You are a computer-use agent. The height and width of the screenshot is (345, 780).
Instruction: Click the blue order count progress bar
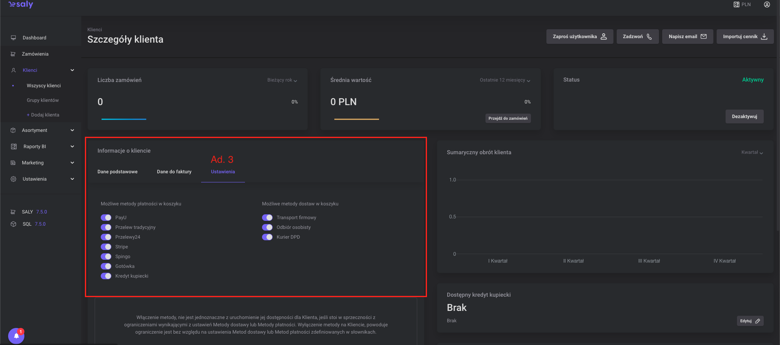[x=123, y=119]
